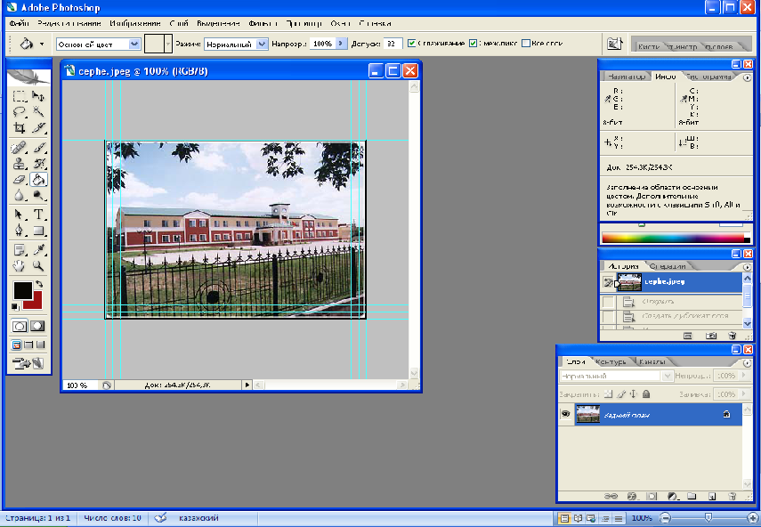Screen dimensions: 761x527
Task: Select the Blur tool
Action: coord(20,196)
